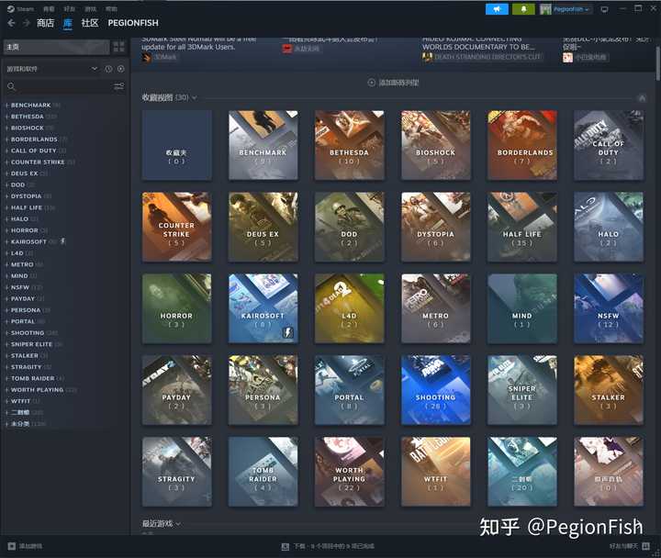The width and height of the screenshot is (661, 558).
Task: Go back with the left arrow
Action: 11,23
